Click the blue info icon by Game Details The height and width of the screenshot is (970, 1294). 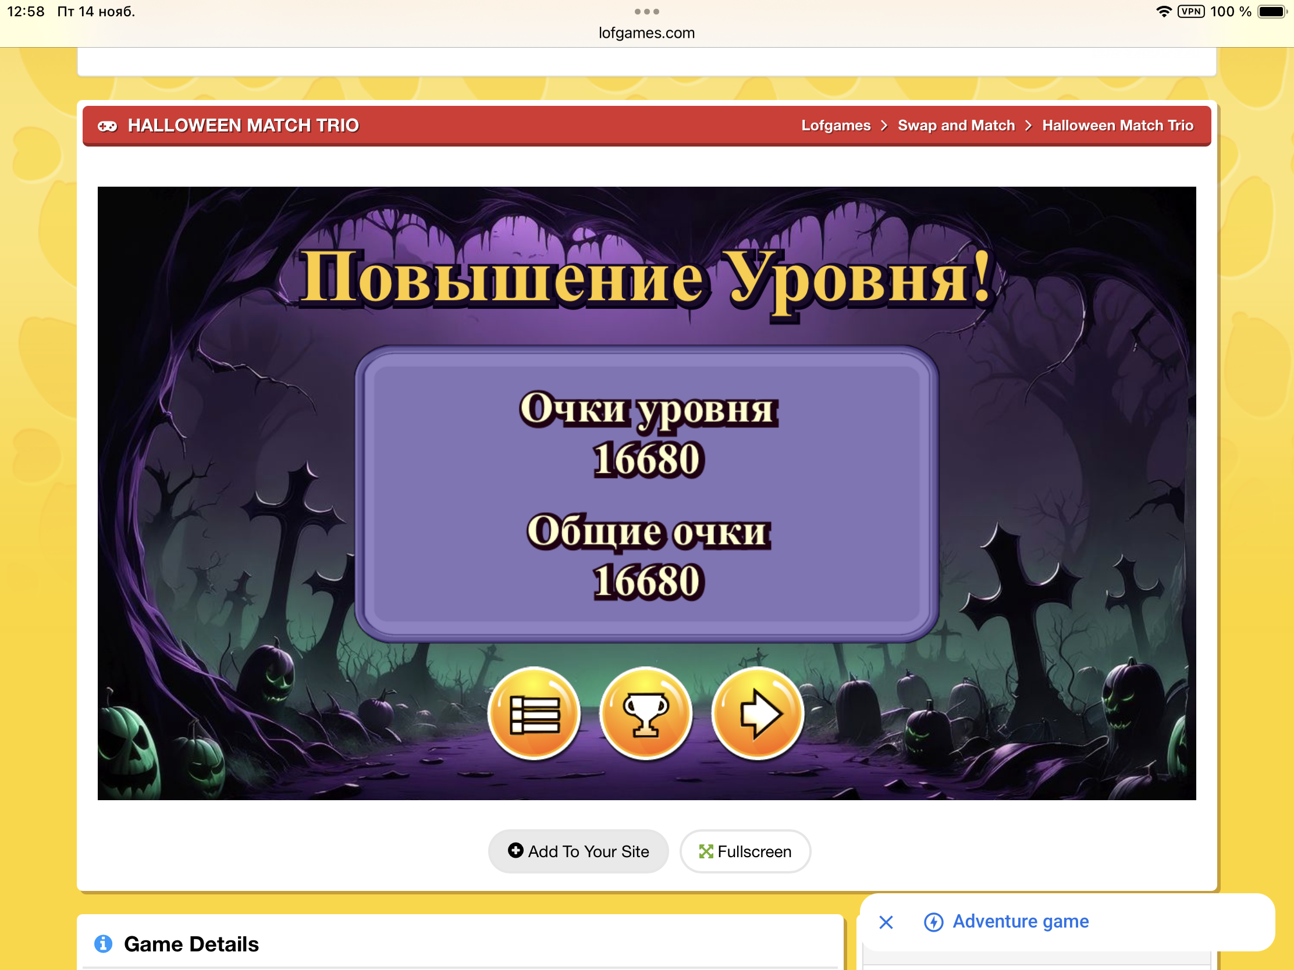pyautogui.click(x=104, y=944)
